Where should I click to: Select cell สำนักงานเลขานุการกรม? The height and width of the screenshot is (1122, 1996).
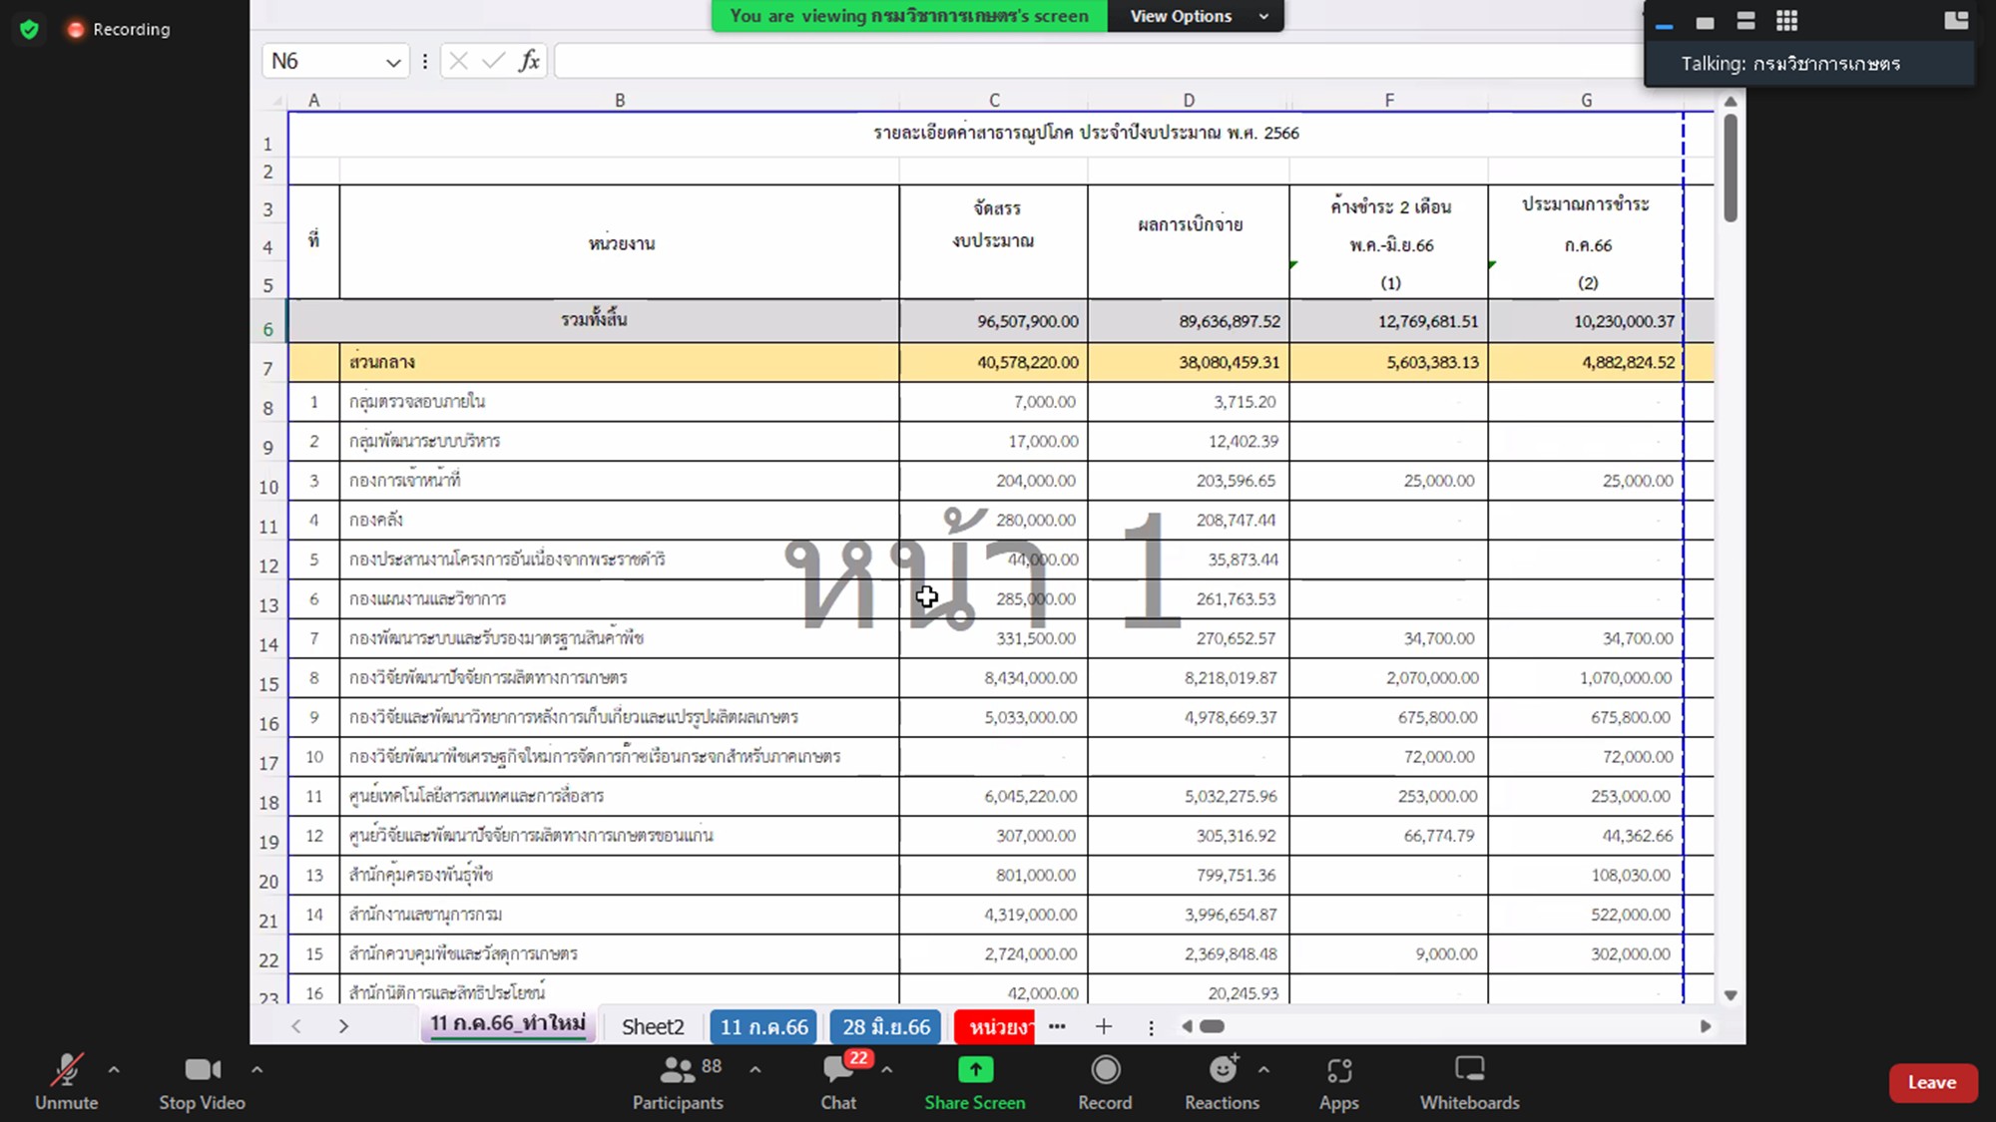click(x=620, y=915)
